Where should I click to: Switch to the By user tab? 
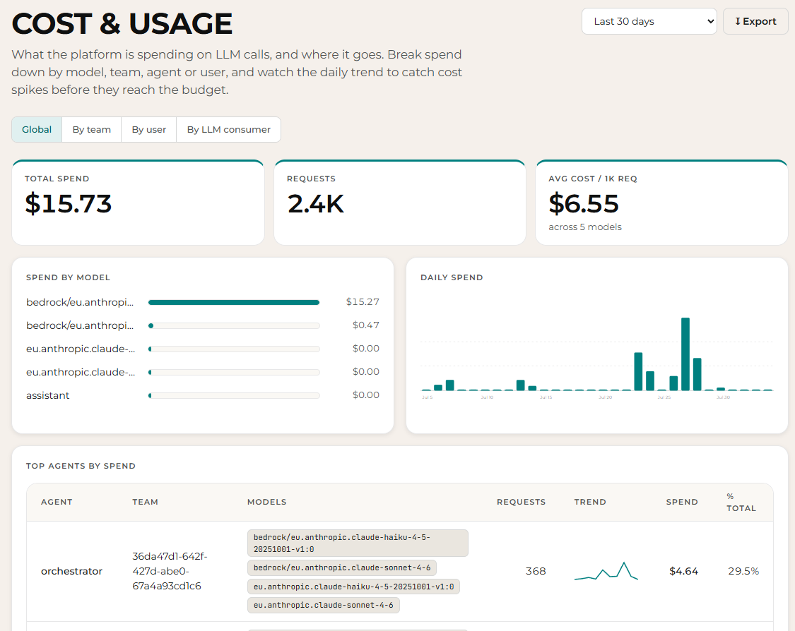(x=149, y=130)
